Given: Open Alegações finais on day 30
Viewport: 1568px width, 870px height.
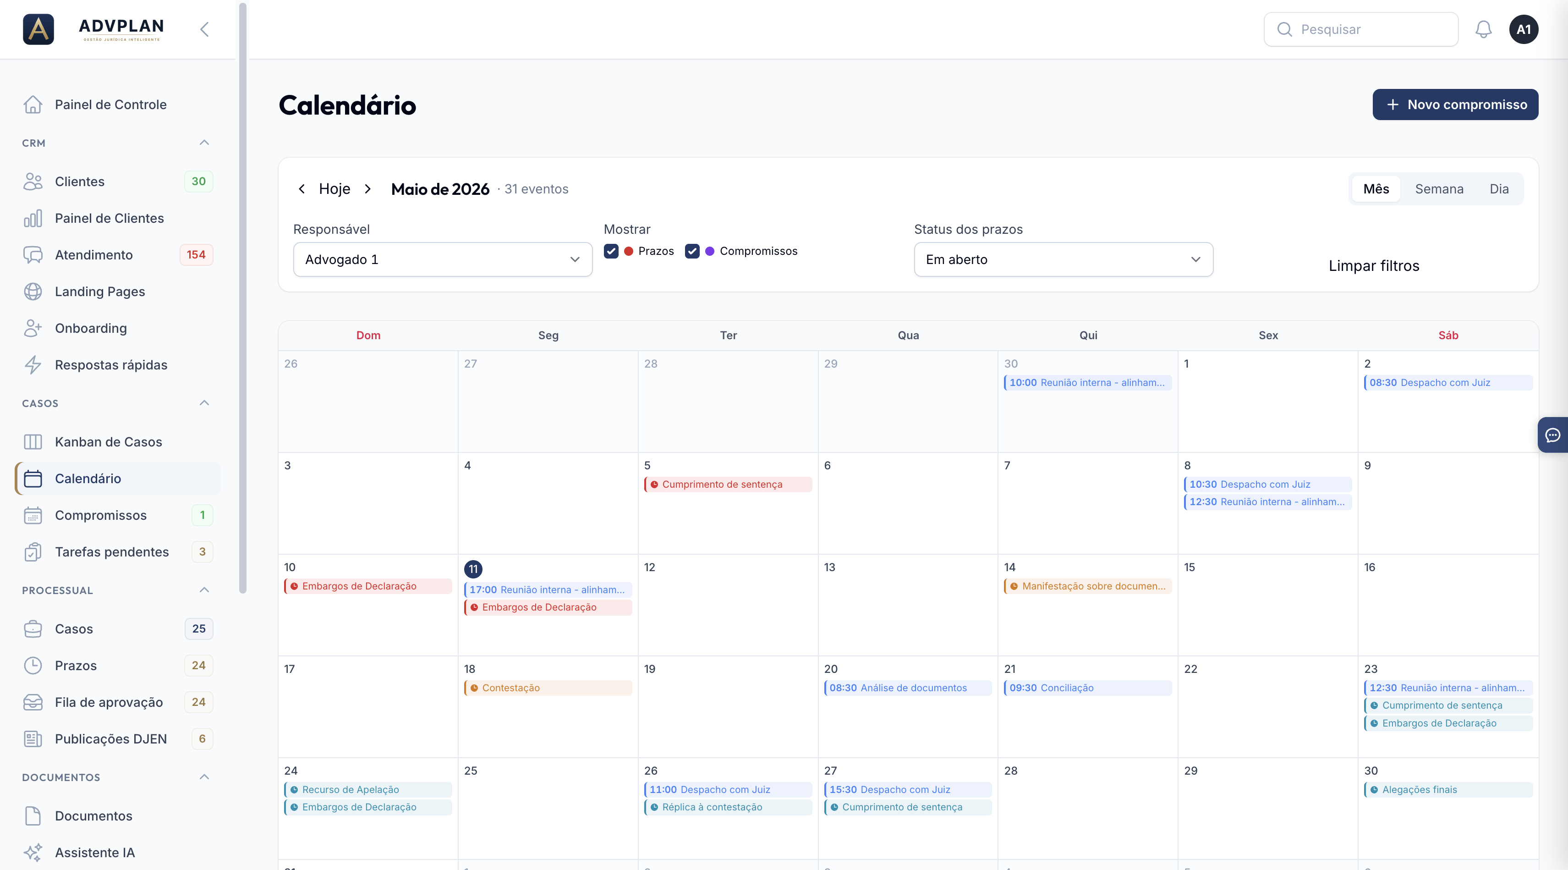Looking at the screenshot, I should click(1448, 790).
